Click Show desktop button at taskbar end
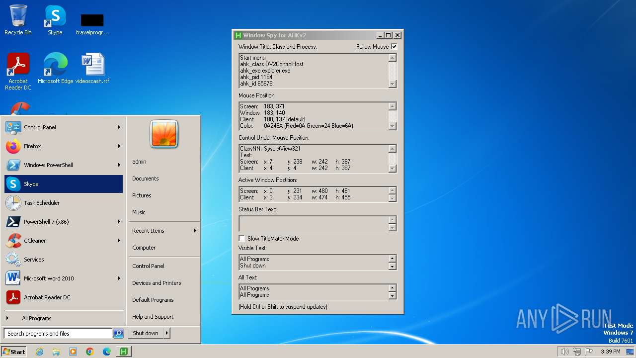 point(631,352)
